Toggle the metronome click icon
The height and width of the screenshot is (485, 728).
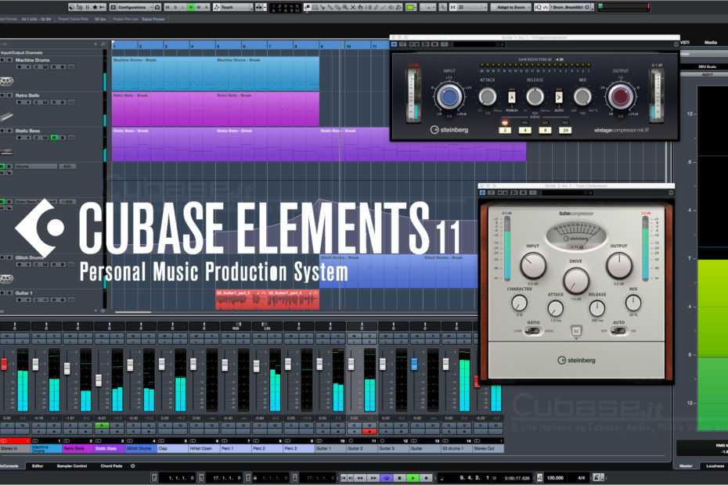597,476
